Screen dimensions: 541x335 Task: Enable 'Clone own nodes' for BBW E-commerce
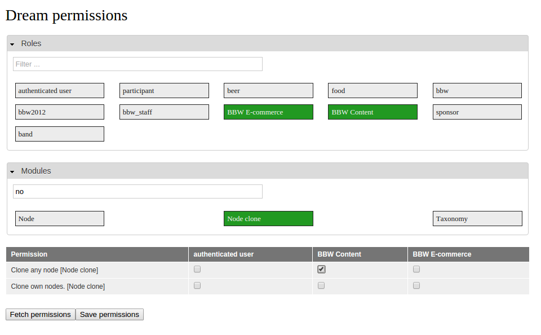click(x=416, y=286)
